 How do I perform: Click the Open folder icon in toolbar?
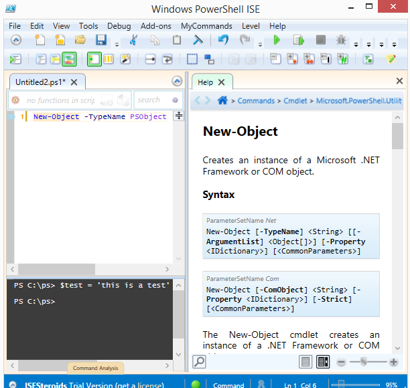[80, 40]
